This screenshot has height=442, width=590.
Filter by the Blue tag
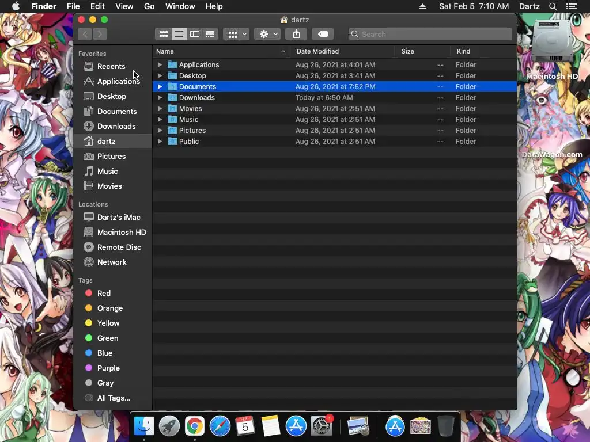tap(112, 353)
